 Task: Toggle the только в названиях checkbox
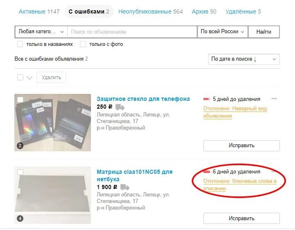click(x=20, y=44)
